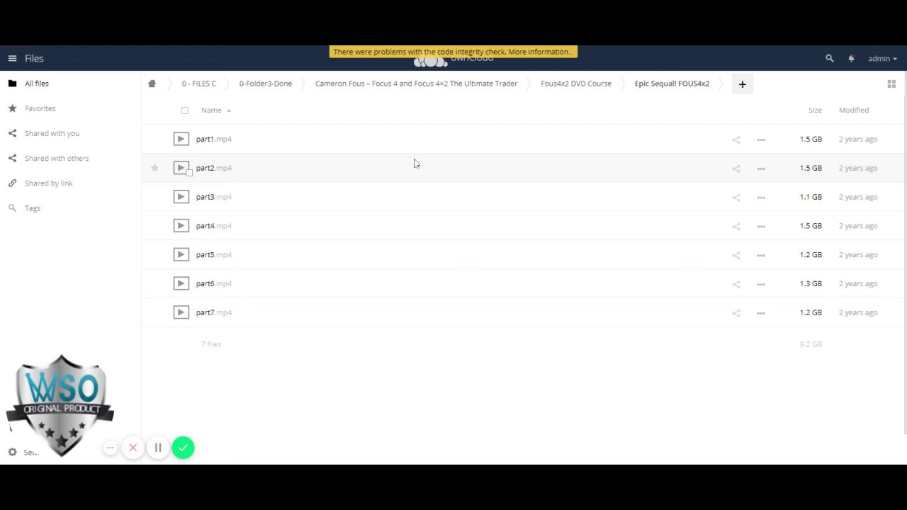Sort files by the Modified column
Viewport: 907px width, 510px height.
coord(854,110)
